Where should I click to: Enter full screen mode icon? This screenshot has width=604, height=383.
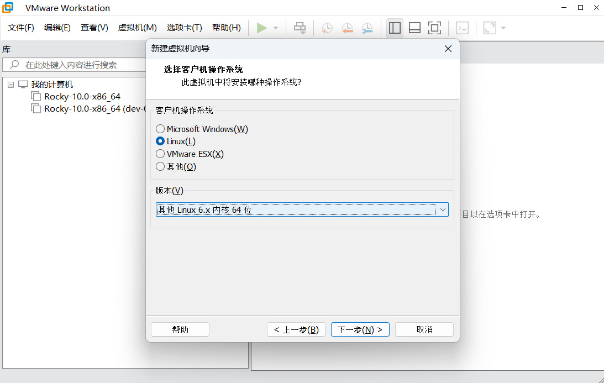click(434, 28)
